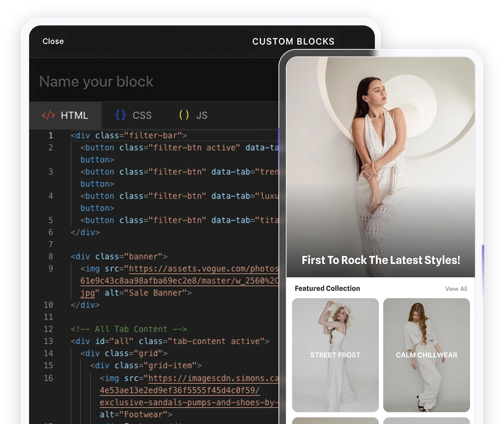Click First To Rock banner headline

[x=381, y=260]
